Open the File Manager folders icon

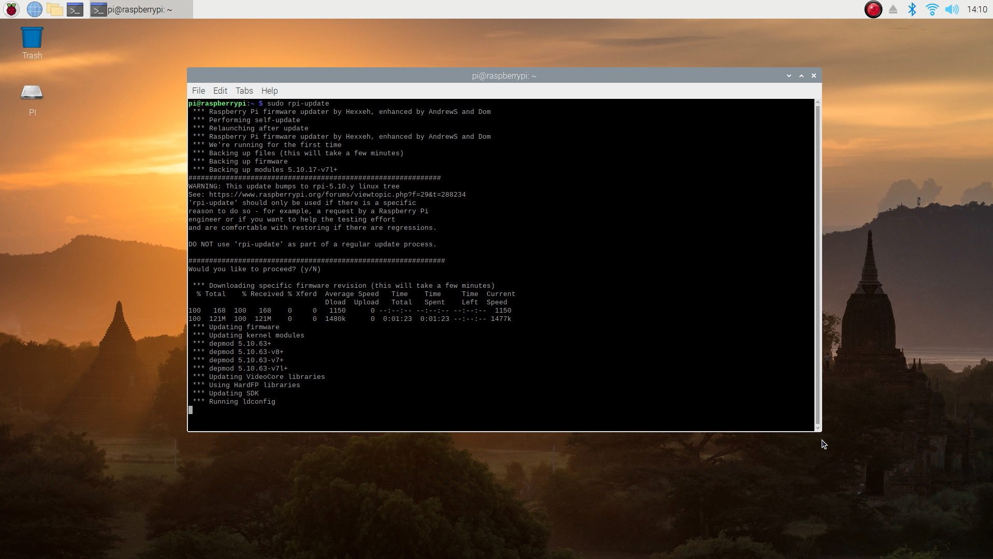tap(54, 9)
